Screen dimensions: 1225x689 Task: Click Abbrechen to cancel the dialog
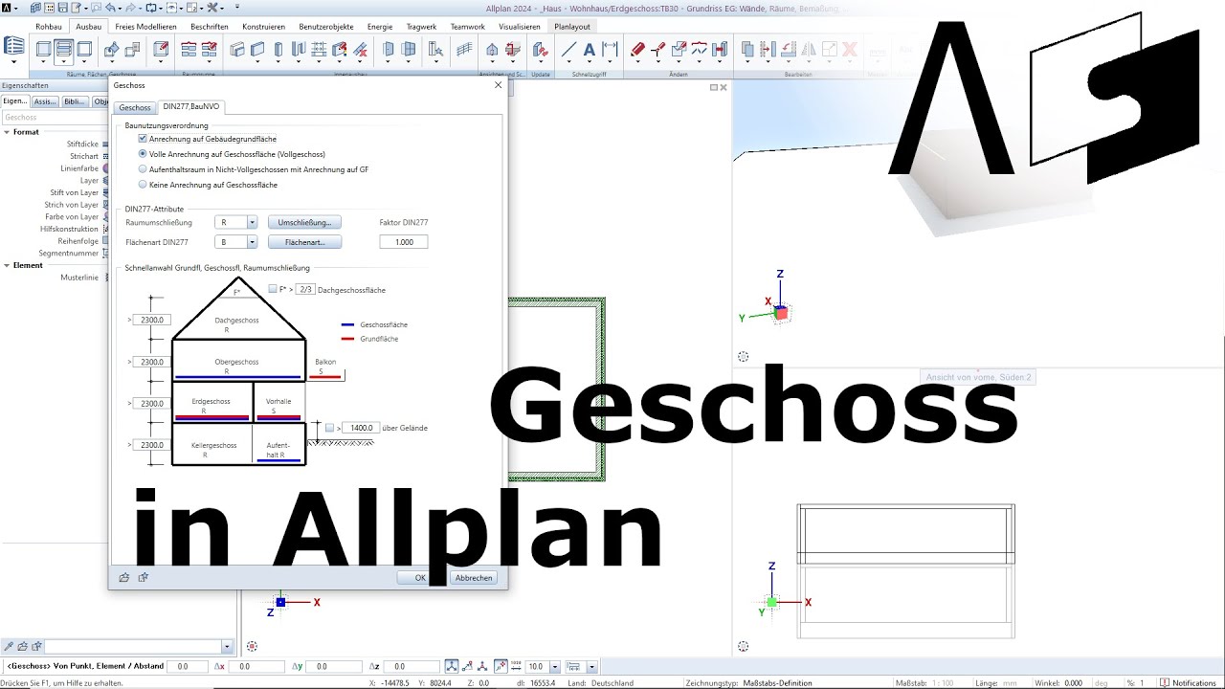point(474,577)
